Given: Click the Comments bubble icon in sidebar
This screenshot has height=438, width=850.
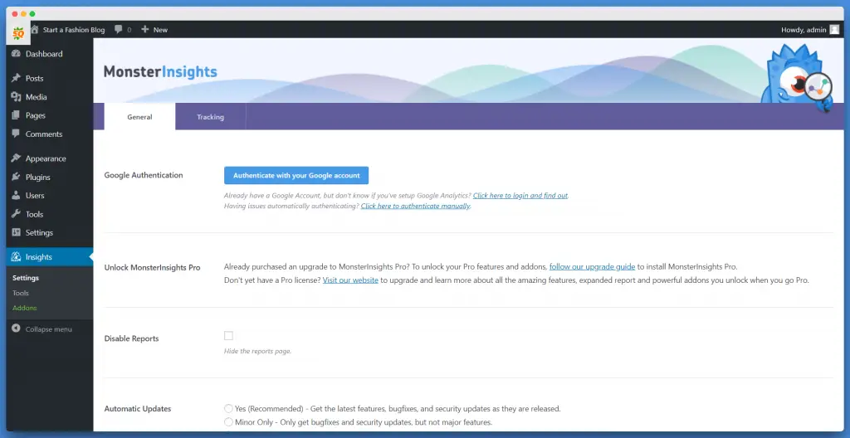Looking at the screenshot, I should [x=16, y=134].
